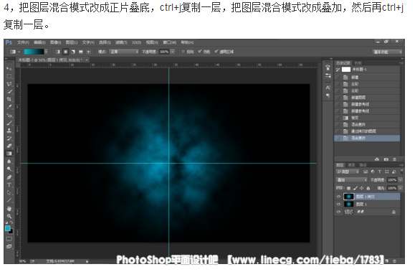Toggle layer filtering switch on
420x272 pixels.
[401, 172]
